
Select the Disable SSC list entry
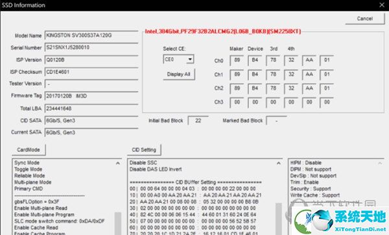[x=143, y=163]
